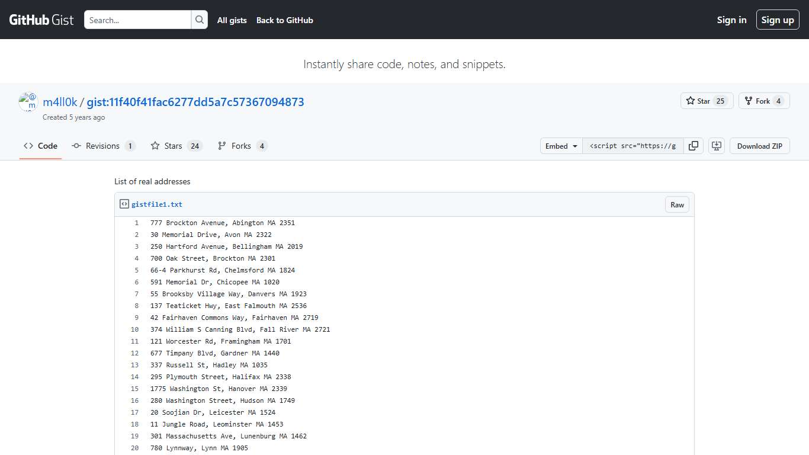This screenshot has height=455, width=809.
Task: Open the gist in desktop editor icon
Action: click(x=717, y=146)
